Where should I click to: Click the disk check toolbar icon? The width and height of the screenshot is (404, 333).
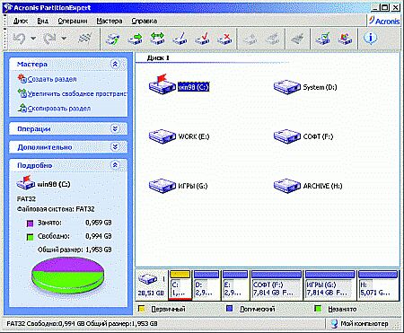click(322, 39)
